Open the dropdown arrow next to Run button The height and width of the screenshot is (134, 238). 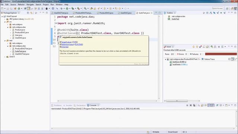(x=70, y=9)
